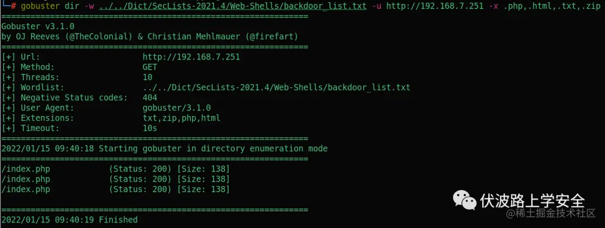The width and height of the screenshot is (605, 228).
Task: Click the .php,.html,.txt,.zip extensions argument
Action: click(552, 7)
